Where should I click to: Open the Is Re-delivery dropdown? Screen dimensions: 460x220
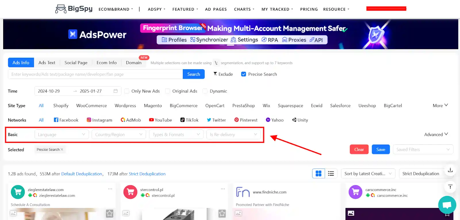tap(233, 134)
